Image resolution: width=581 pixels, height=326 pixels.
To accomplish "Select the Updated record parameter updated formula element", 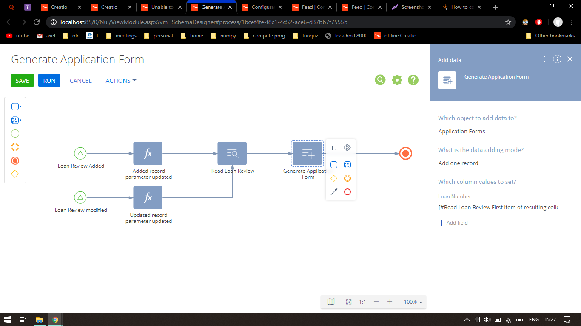I will coord(148,197).
